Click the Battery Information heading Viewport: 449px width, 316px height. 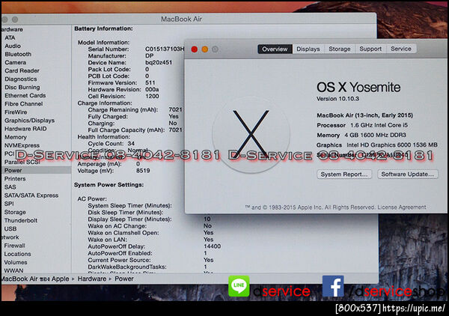(x=103, y=28)
